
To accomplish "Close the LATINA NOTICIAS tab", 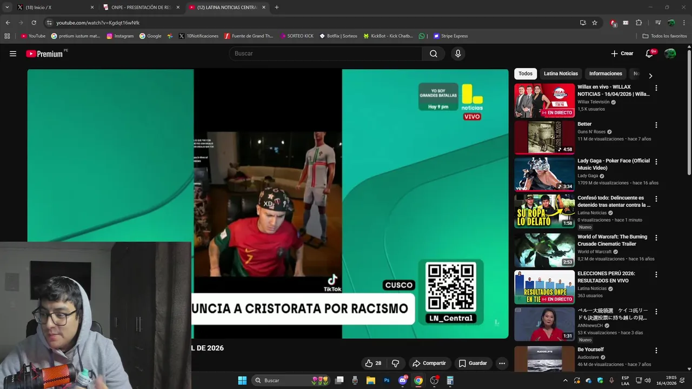I will tap(264, 8).
